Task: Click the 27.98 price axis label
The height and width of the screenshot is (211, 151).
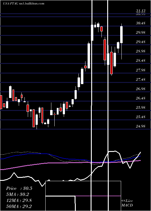Action: [x=140, y=70]
